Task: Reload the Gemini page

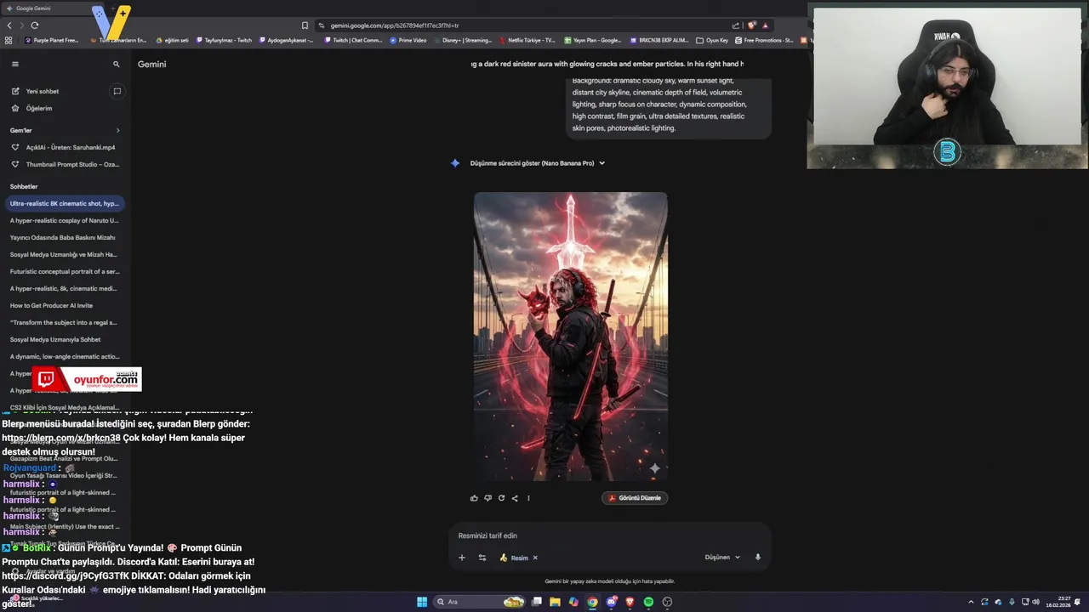Action: point(35,25)
